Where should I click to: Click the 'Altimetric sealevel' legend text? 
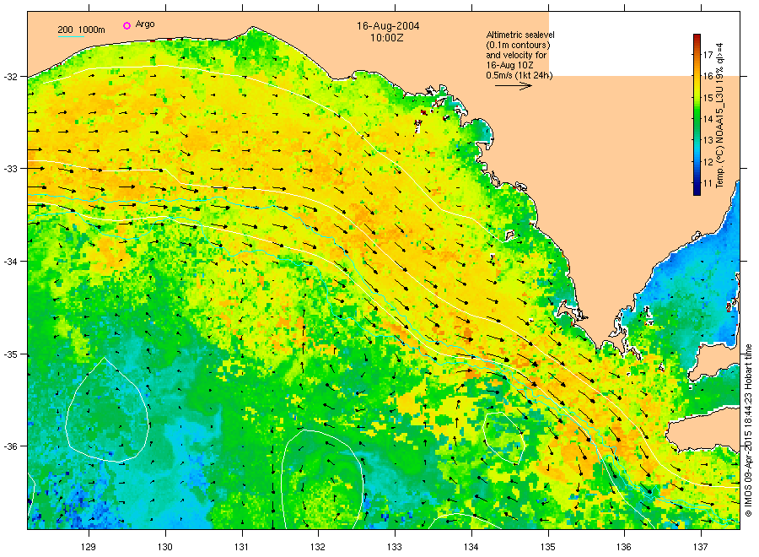pos(520,35)
